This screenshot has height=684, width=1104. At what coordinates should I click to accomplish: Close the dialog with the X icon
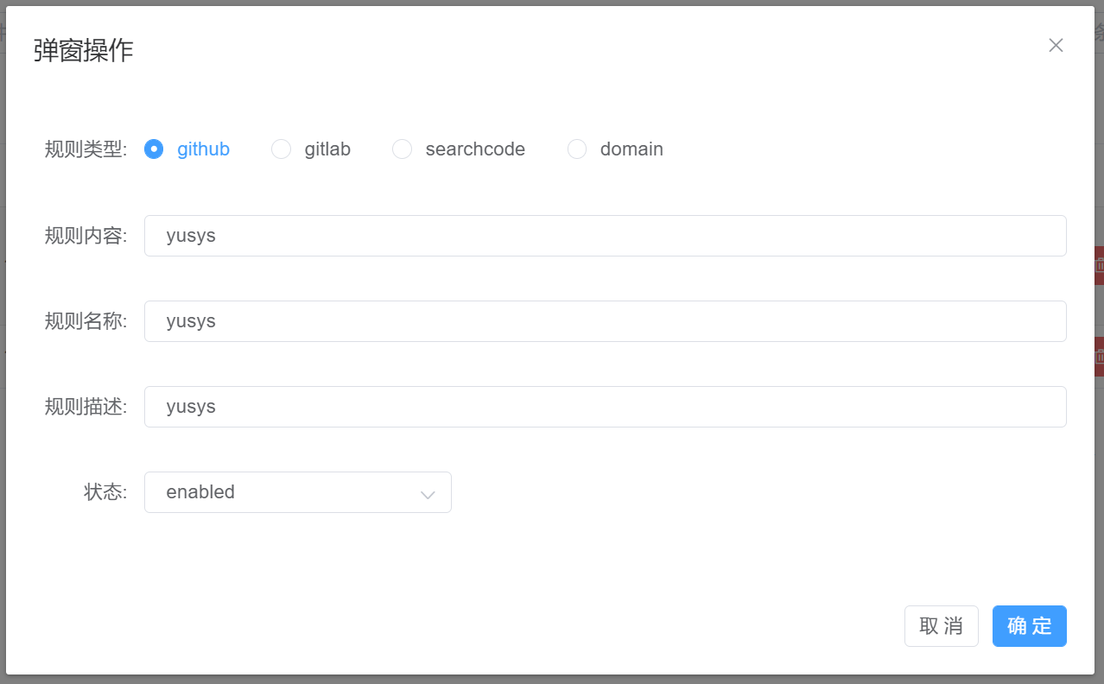point(1056,46)
